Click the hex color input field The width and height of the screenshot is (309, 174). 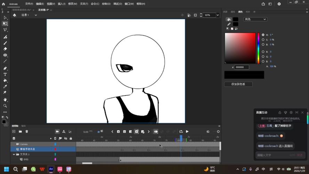241,67
